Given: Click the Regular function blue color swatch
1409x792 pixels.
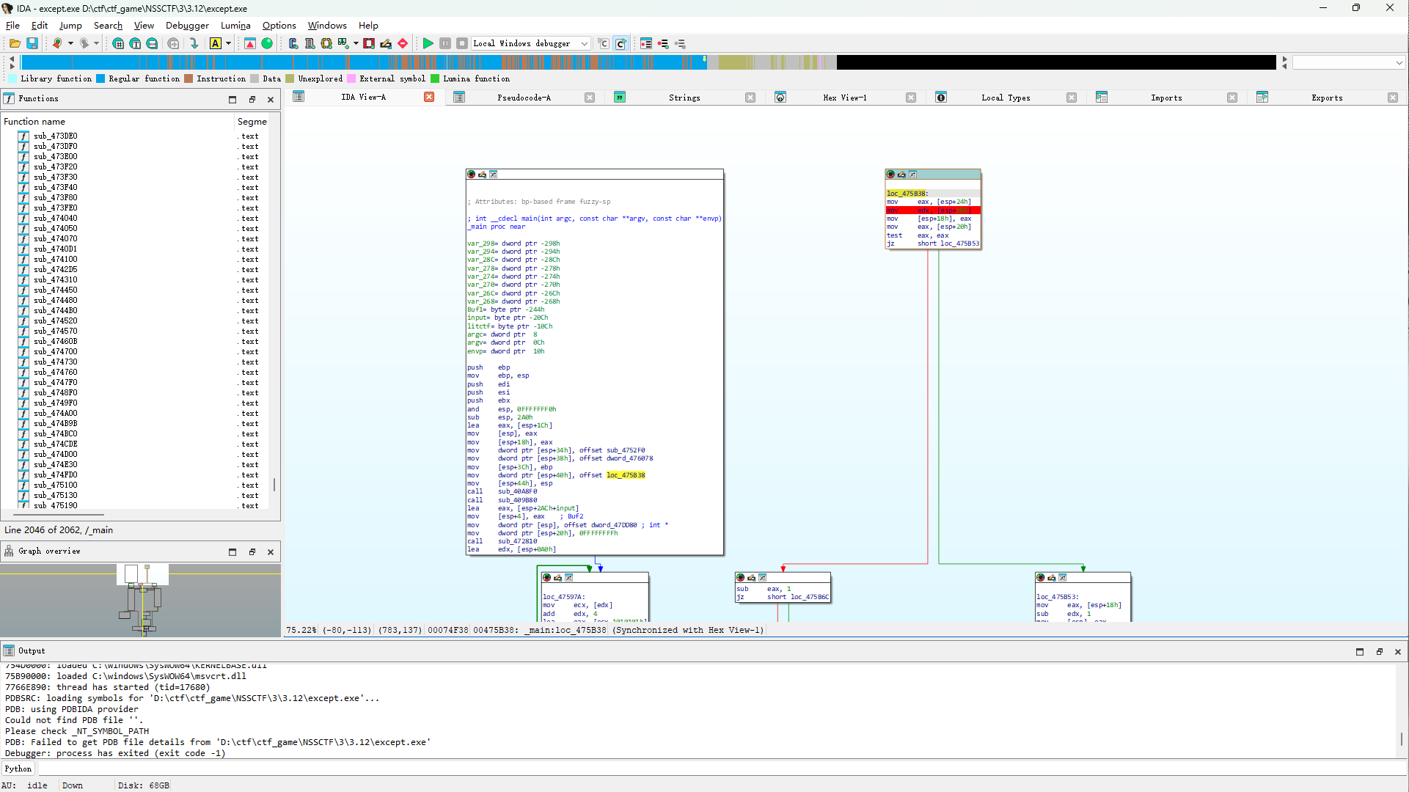Looking at the screenshot, I should [x=100, y=79].
